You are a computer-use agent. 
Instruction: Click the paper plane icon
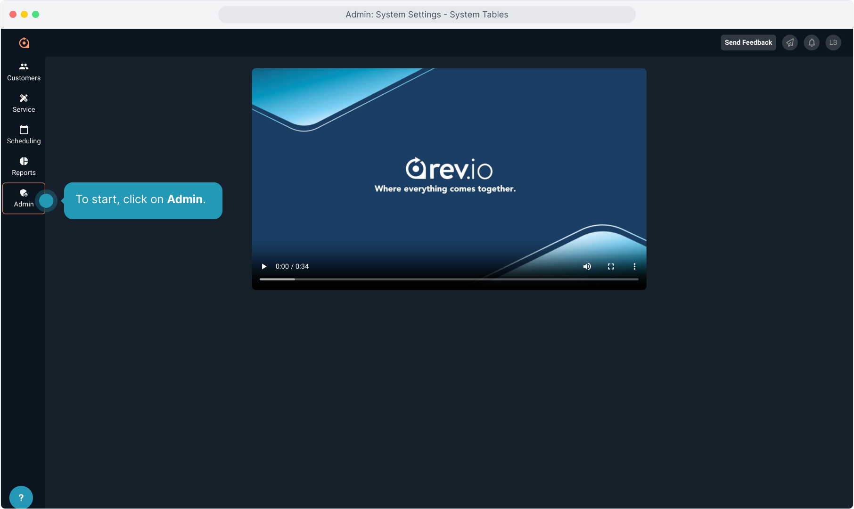(x=790, y=42)
